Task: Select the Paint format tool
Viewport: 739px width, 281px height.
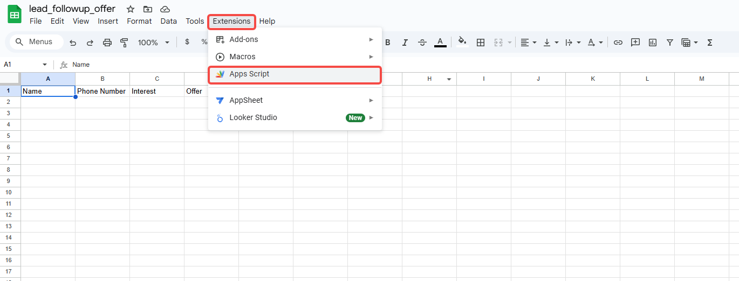Action: [125, 42]
